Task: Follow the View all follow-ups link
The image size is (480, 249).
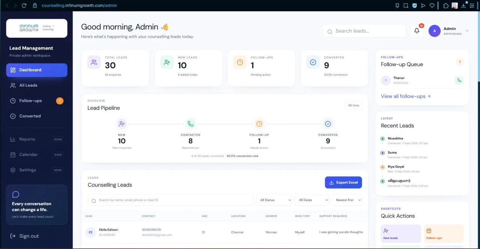Action: (x=406, y=96)
